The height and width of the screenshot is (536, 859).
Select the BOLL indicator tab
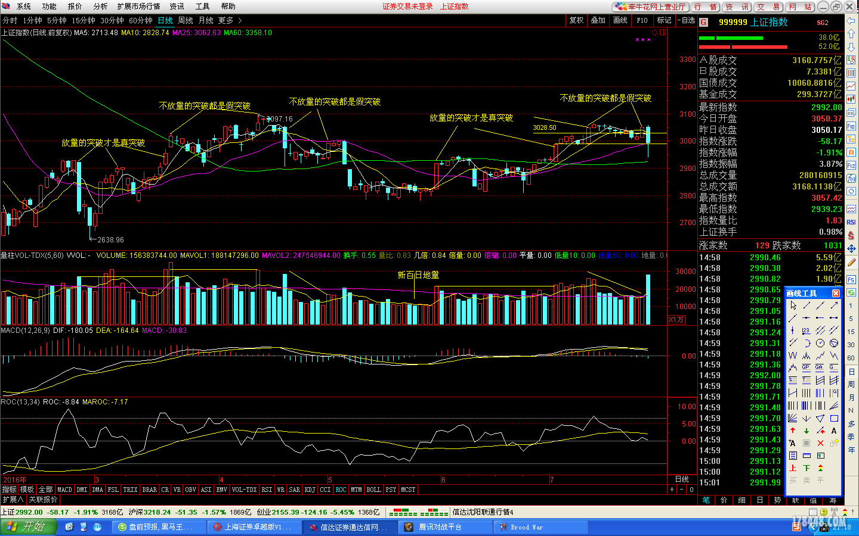[373, 490]
